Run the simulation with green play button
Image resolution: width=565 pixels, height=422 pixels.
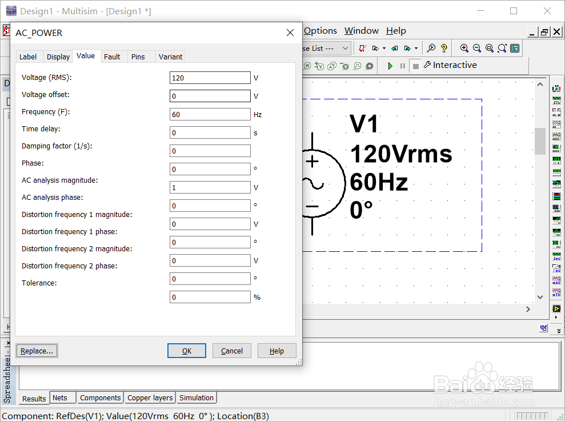(390, 66)
